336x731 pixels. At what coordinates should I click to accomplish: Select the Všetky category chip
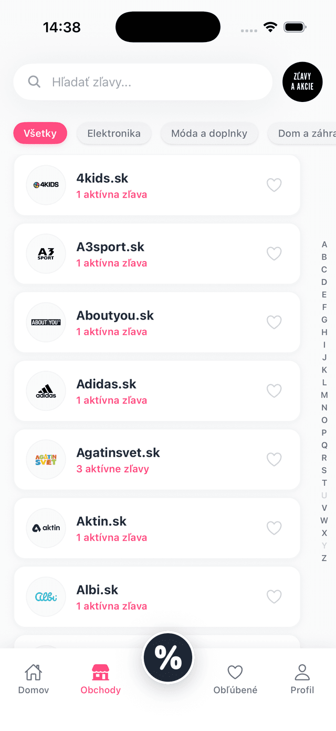40,133
